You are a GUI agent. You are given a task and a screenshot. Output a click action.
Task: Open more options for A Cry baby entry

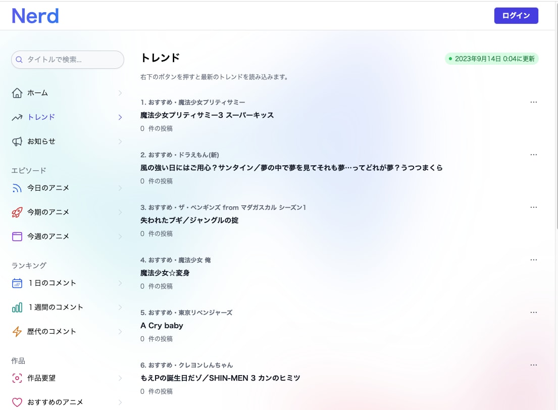(533, 312)
